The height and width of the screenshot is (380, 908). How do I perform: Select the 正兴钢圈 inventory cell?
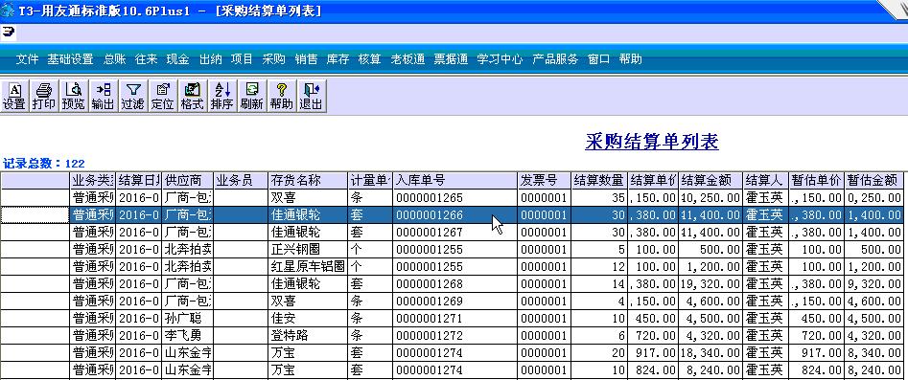point(309,250)
